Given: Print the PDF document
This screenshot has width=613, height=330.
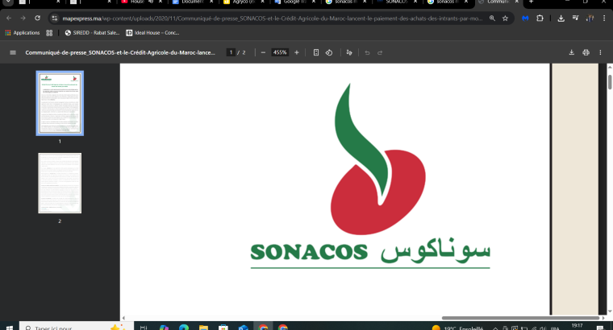Looking at the screenshot, I should tap(586, 52).
